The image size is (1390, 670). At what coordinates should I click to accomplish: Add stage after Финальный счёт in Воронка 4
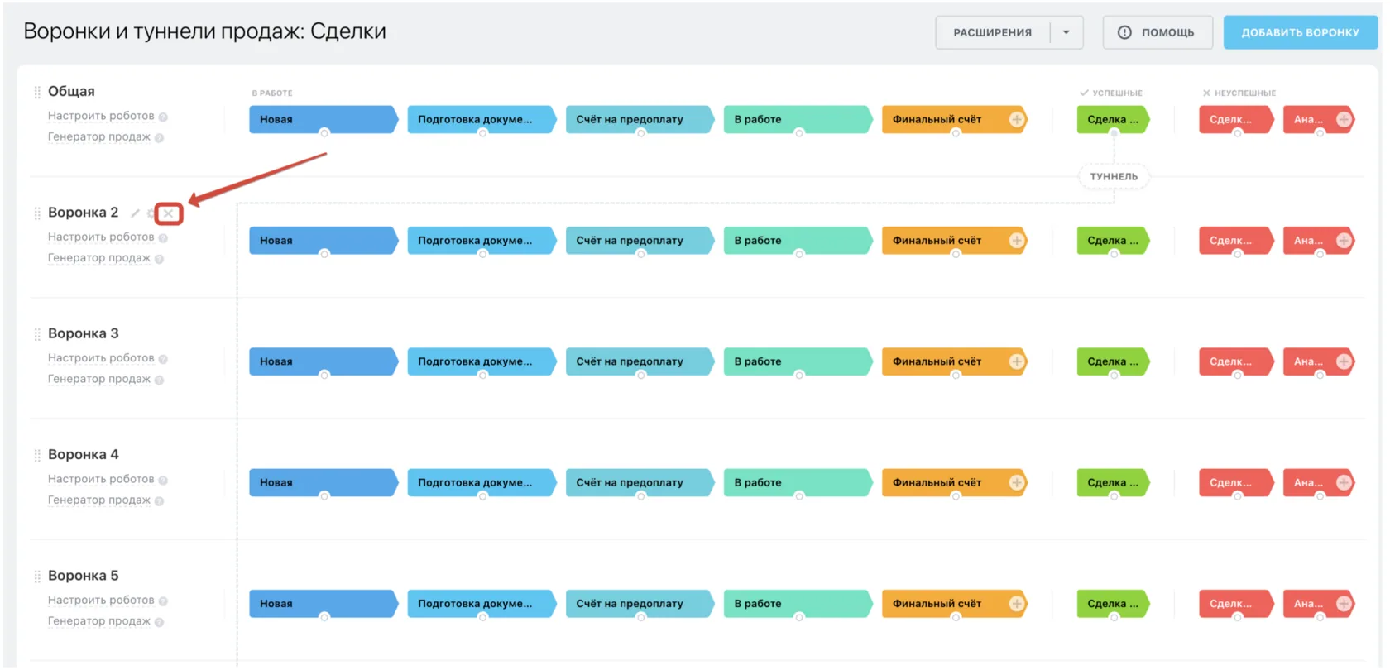point(1017,482)
